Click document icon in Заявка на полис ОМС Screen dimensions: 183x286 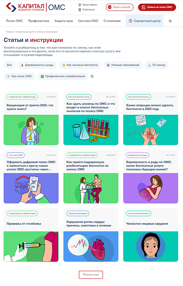[143, 7]
